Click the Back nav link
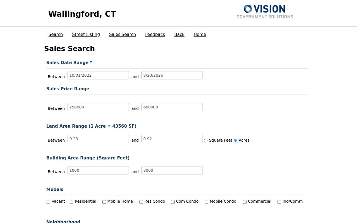 tap(179, 34)
